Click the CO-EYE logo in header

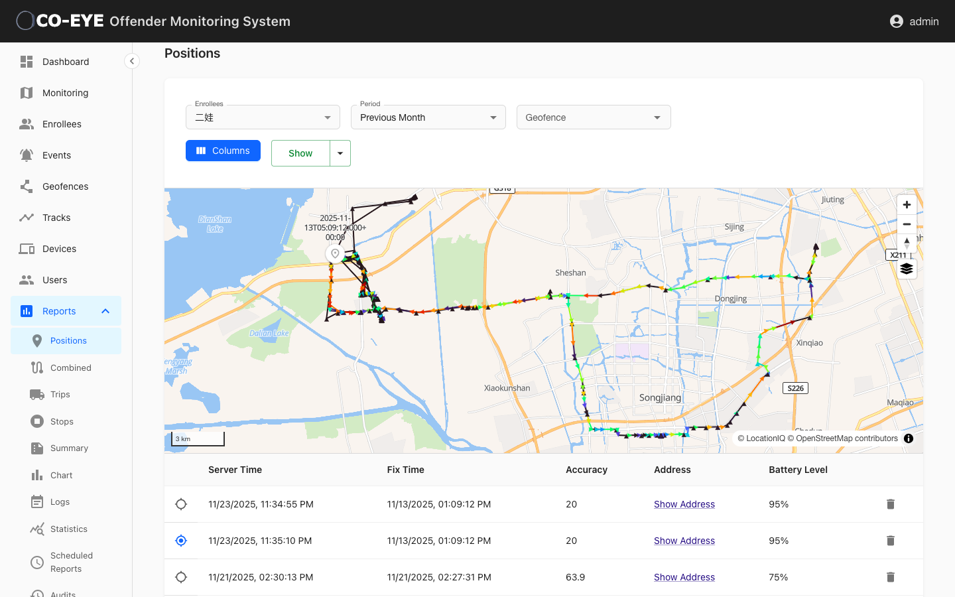point(60,21)
